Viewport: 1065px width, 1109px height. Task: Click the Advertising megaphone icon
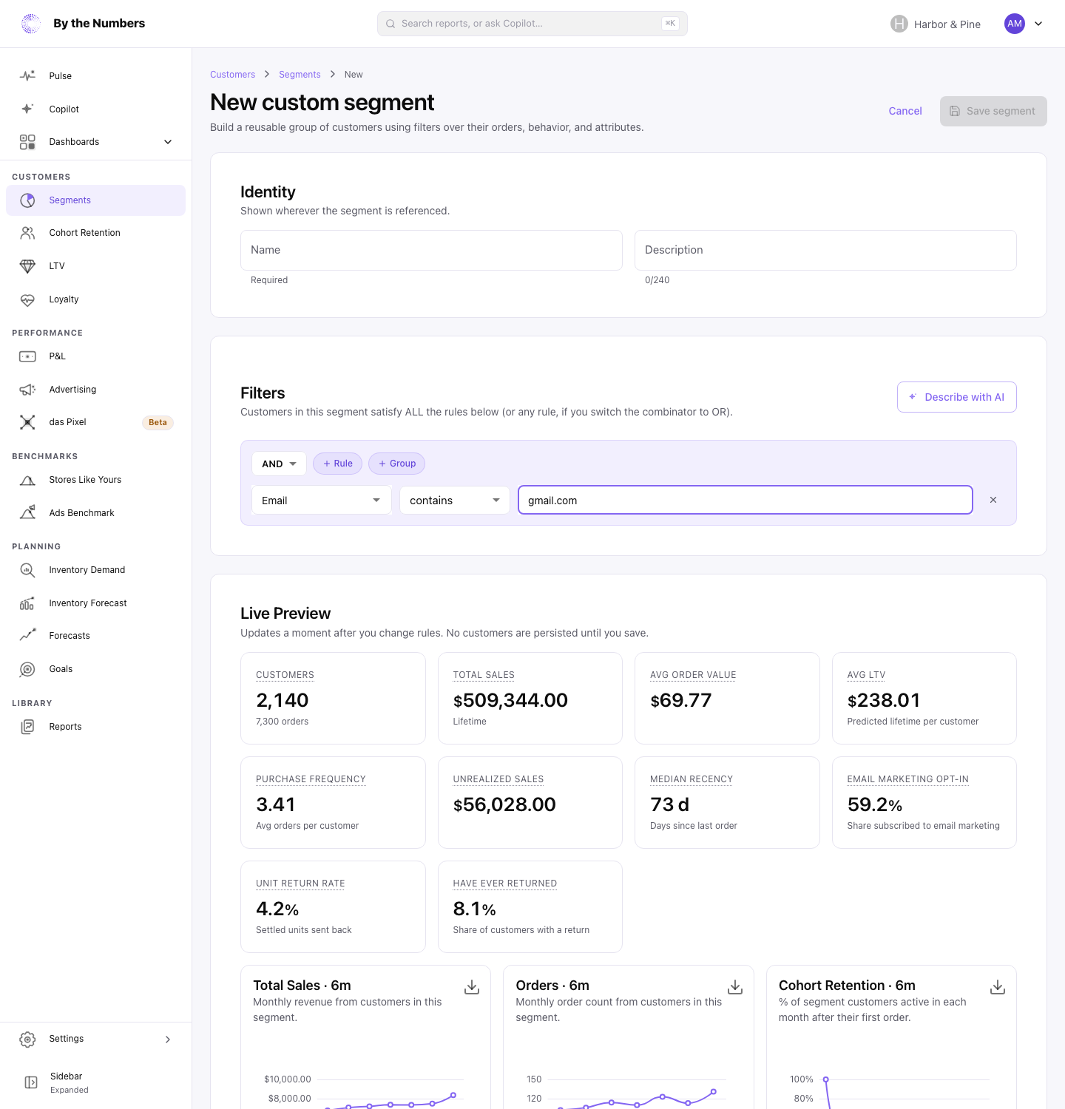(27, 390)
